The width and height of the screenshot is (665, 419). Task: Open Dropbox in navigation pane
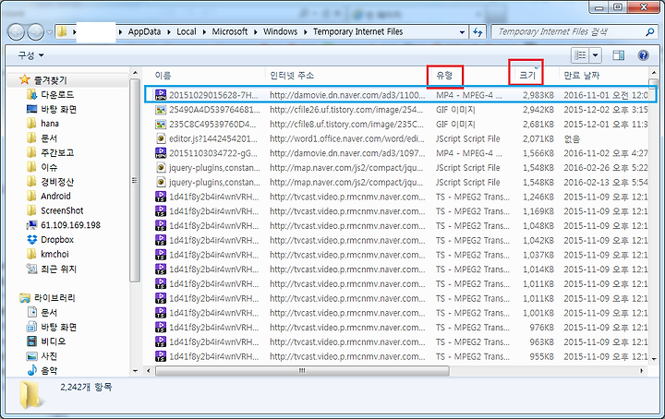coord(50,240)
